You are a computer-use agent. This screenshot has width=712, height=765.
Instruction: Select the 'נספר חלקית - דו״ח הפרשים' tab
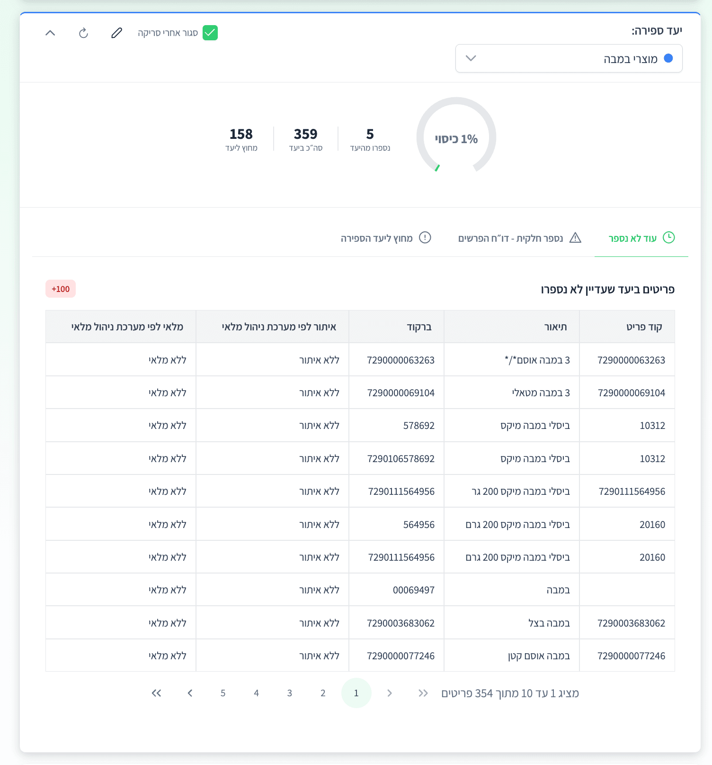coord(520,238)
